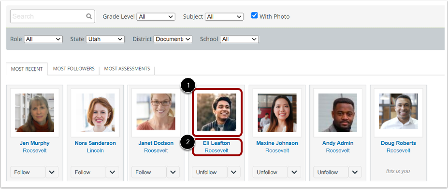This screenshot has width=448, height=189.
Task: Switch to the Most Recent tab
Action: (27, 69)
